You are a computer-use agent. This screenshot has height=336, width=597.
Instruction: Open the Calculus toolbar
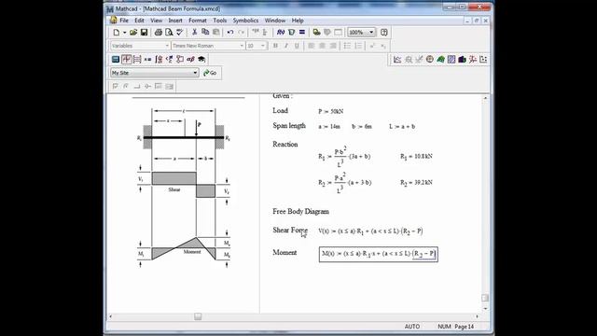click(159, 60)
